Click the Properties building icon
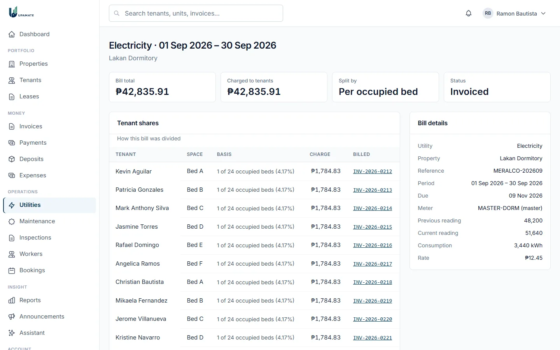 (12, 64)
